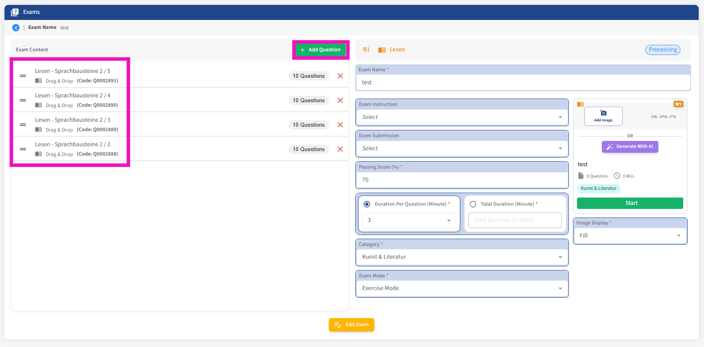Screen dimensions: 704x347
Task: Click the blue back arrow icon
Action: [x=16, y=28]
